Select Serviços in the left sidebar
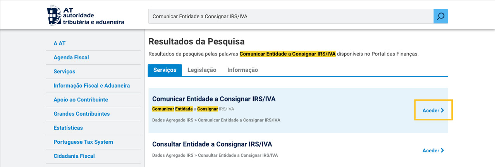The width and height of the screenshot is (495, 167). (64, 71)
